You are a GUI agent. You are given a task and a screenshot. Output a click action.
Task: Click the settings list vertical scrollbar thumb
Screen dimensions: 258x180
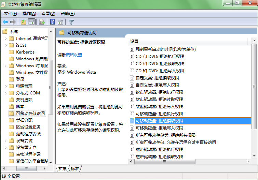[x=254, y=86]
